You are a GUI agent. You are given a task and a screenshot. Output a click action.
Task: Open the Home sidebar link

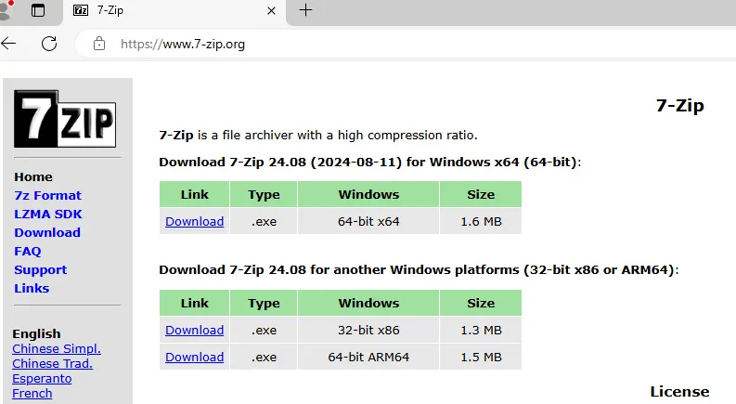[x=33, y=177]
